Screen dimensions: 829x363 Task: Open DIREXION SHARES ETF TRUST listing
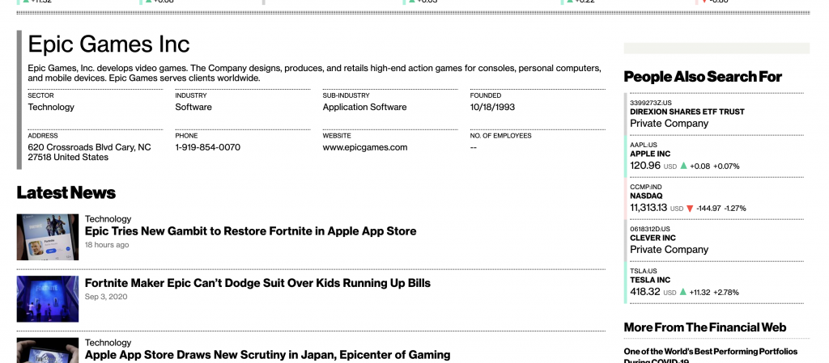point(687,112)
